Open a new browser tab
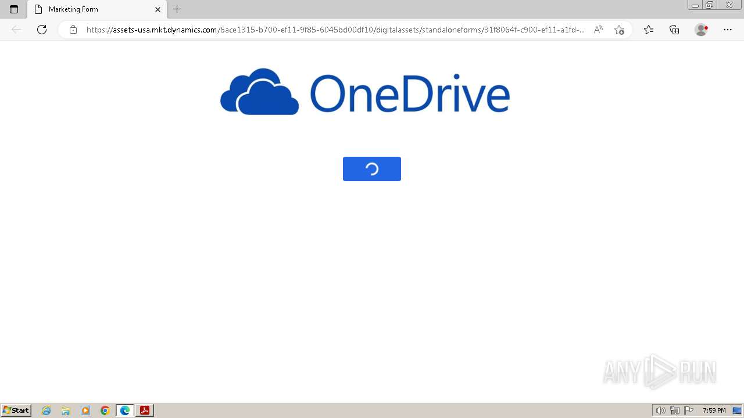The image size is (744, 418). pos(177,9)
